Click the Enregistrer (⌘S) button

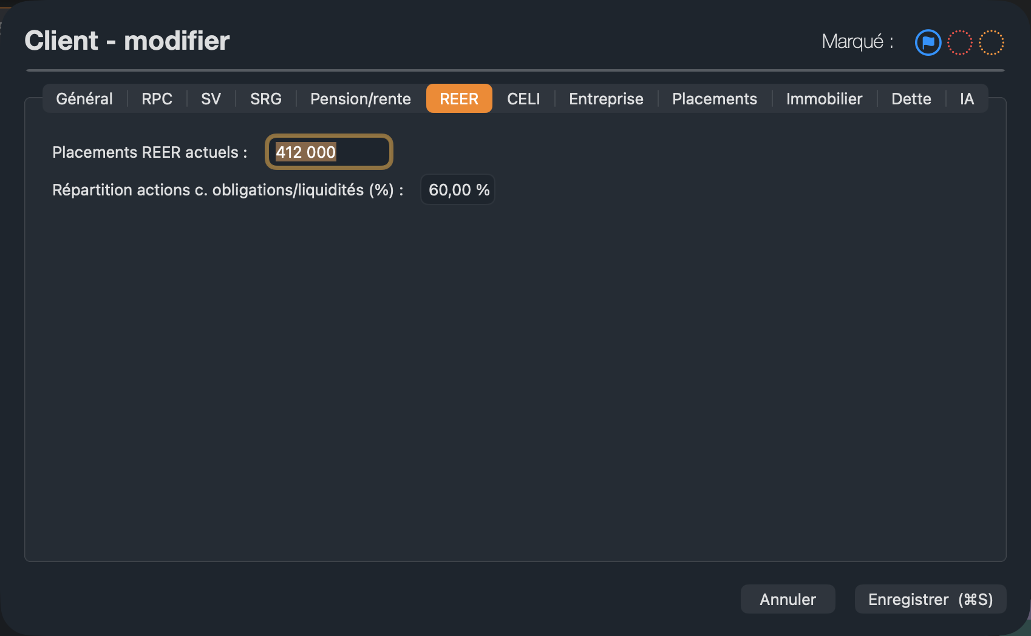tap(930, 599)
